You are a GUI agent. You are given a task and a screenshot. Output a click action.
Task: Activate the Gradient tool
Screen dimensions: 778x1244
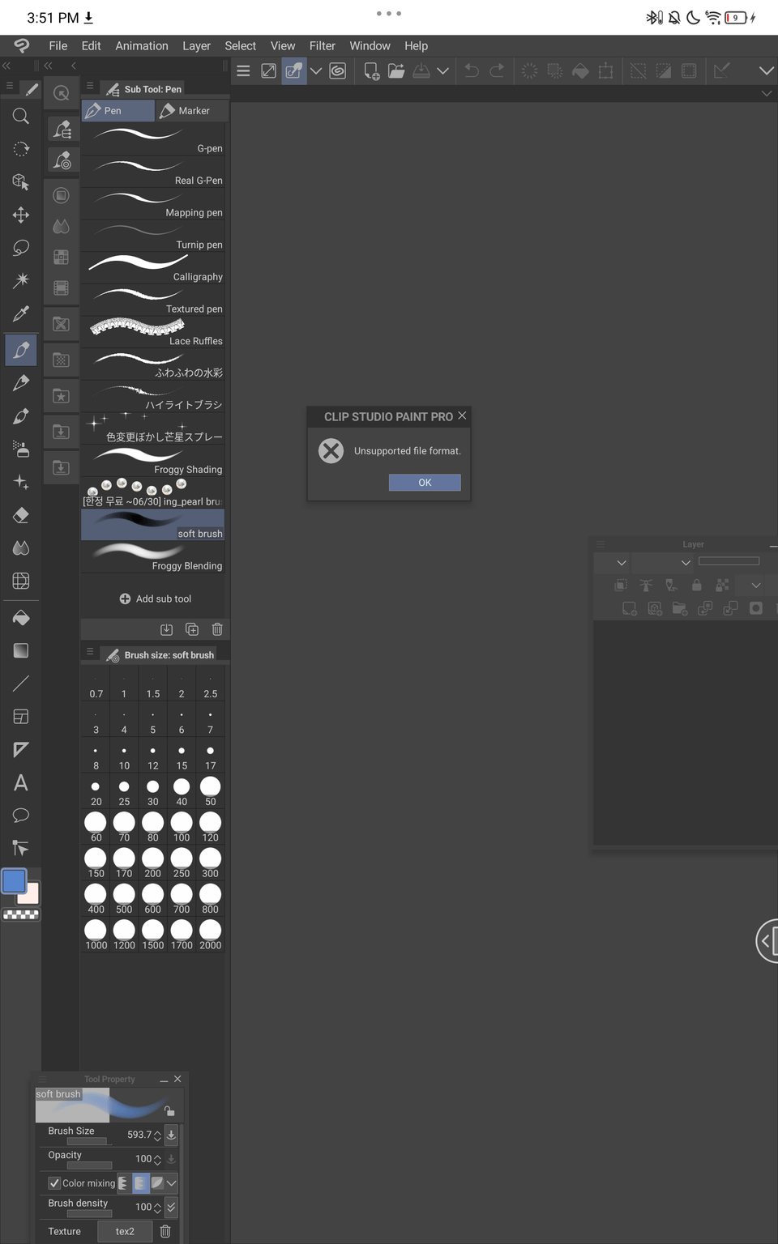21,650
